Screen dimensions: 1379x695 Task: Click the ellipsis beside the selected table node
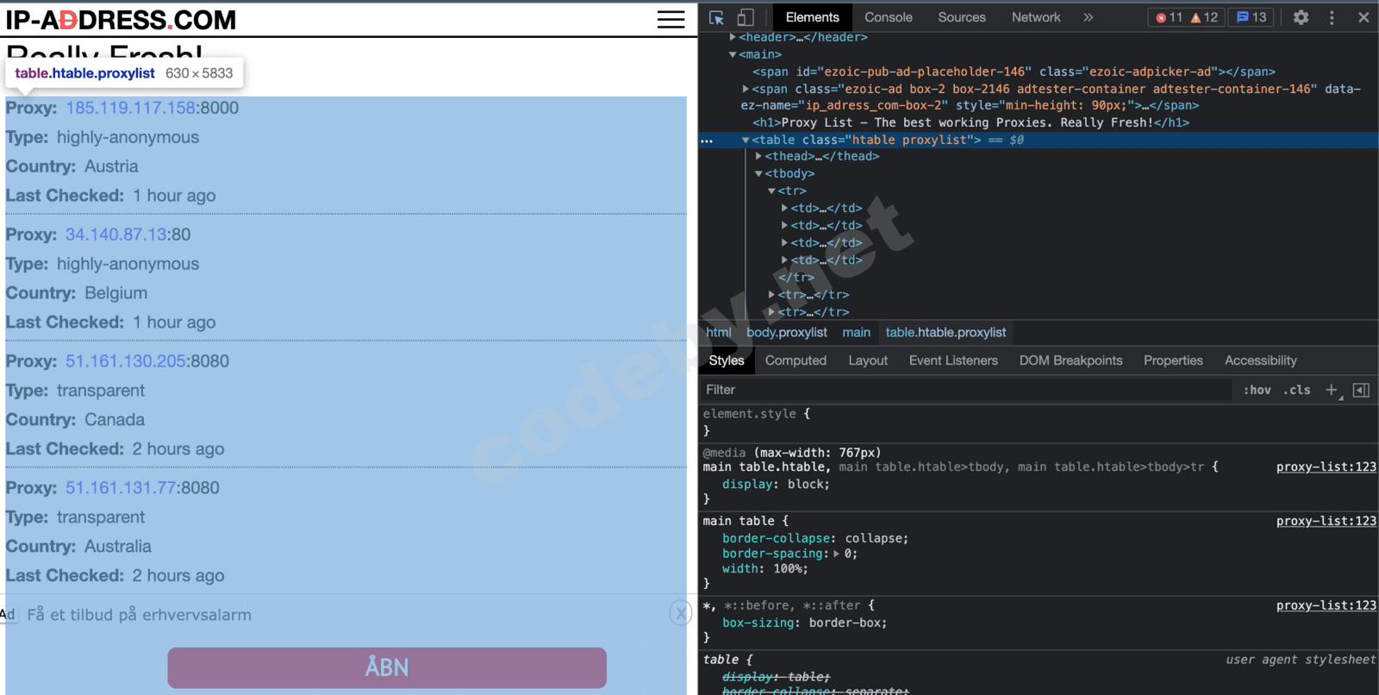tap(708, 141)
